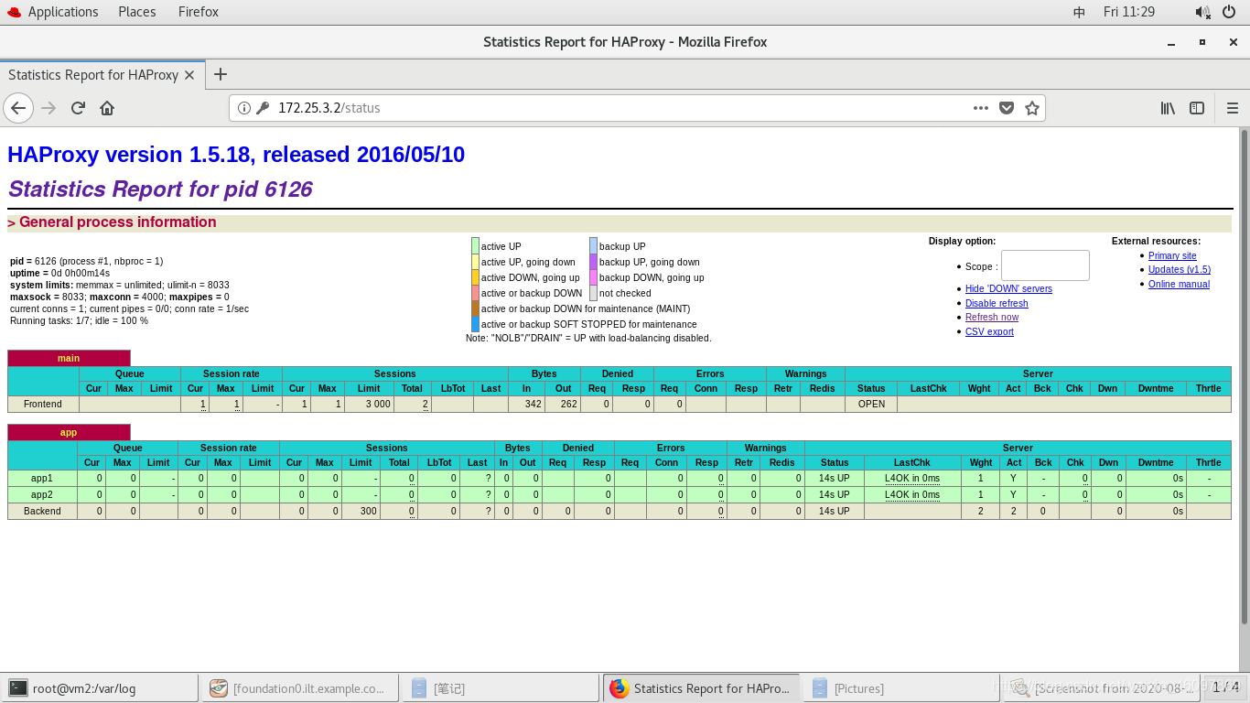Open the Updates (v1.5) link
This screenshot has height=703, width=1250.
[1180, 269]
